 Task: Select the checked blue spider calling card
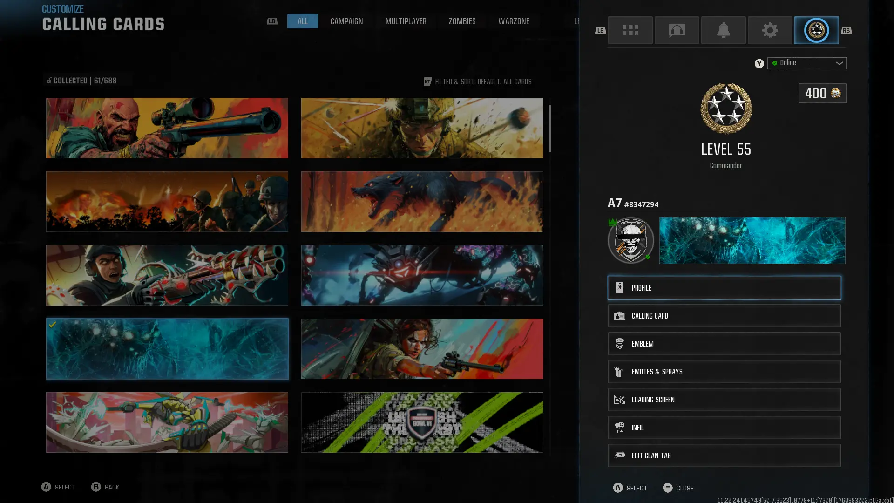click(x=167, y=349)
